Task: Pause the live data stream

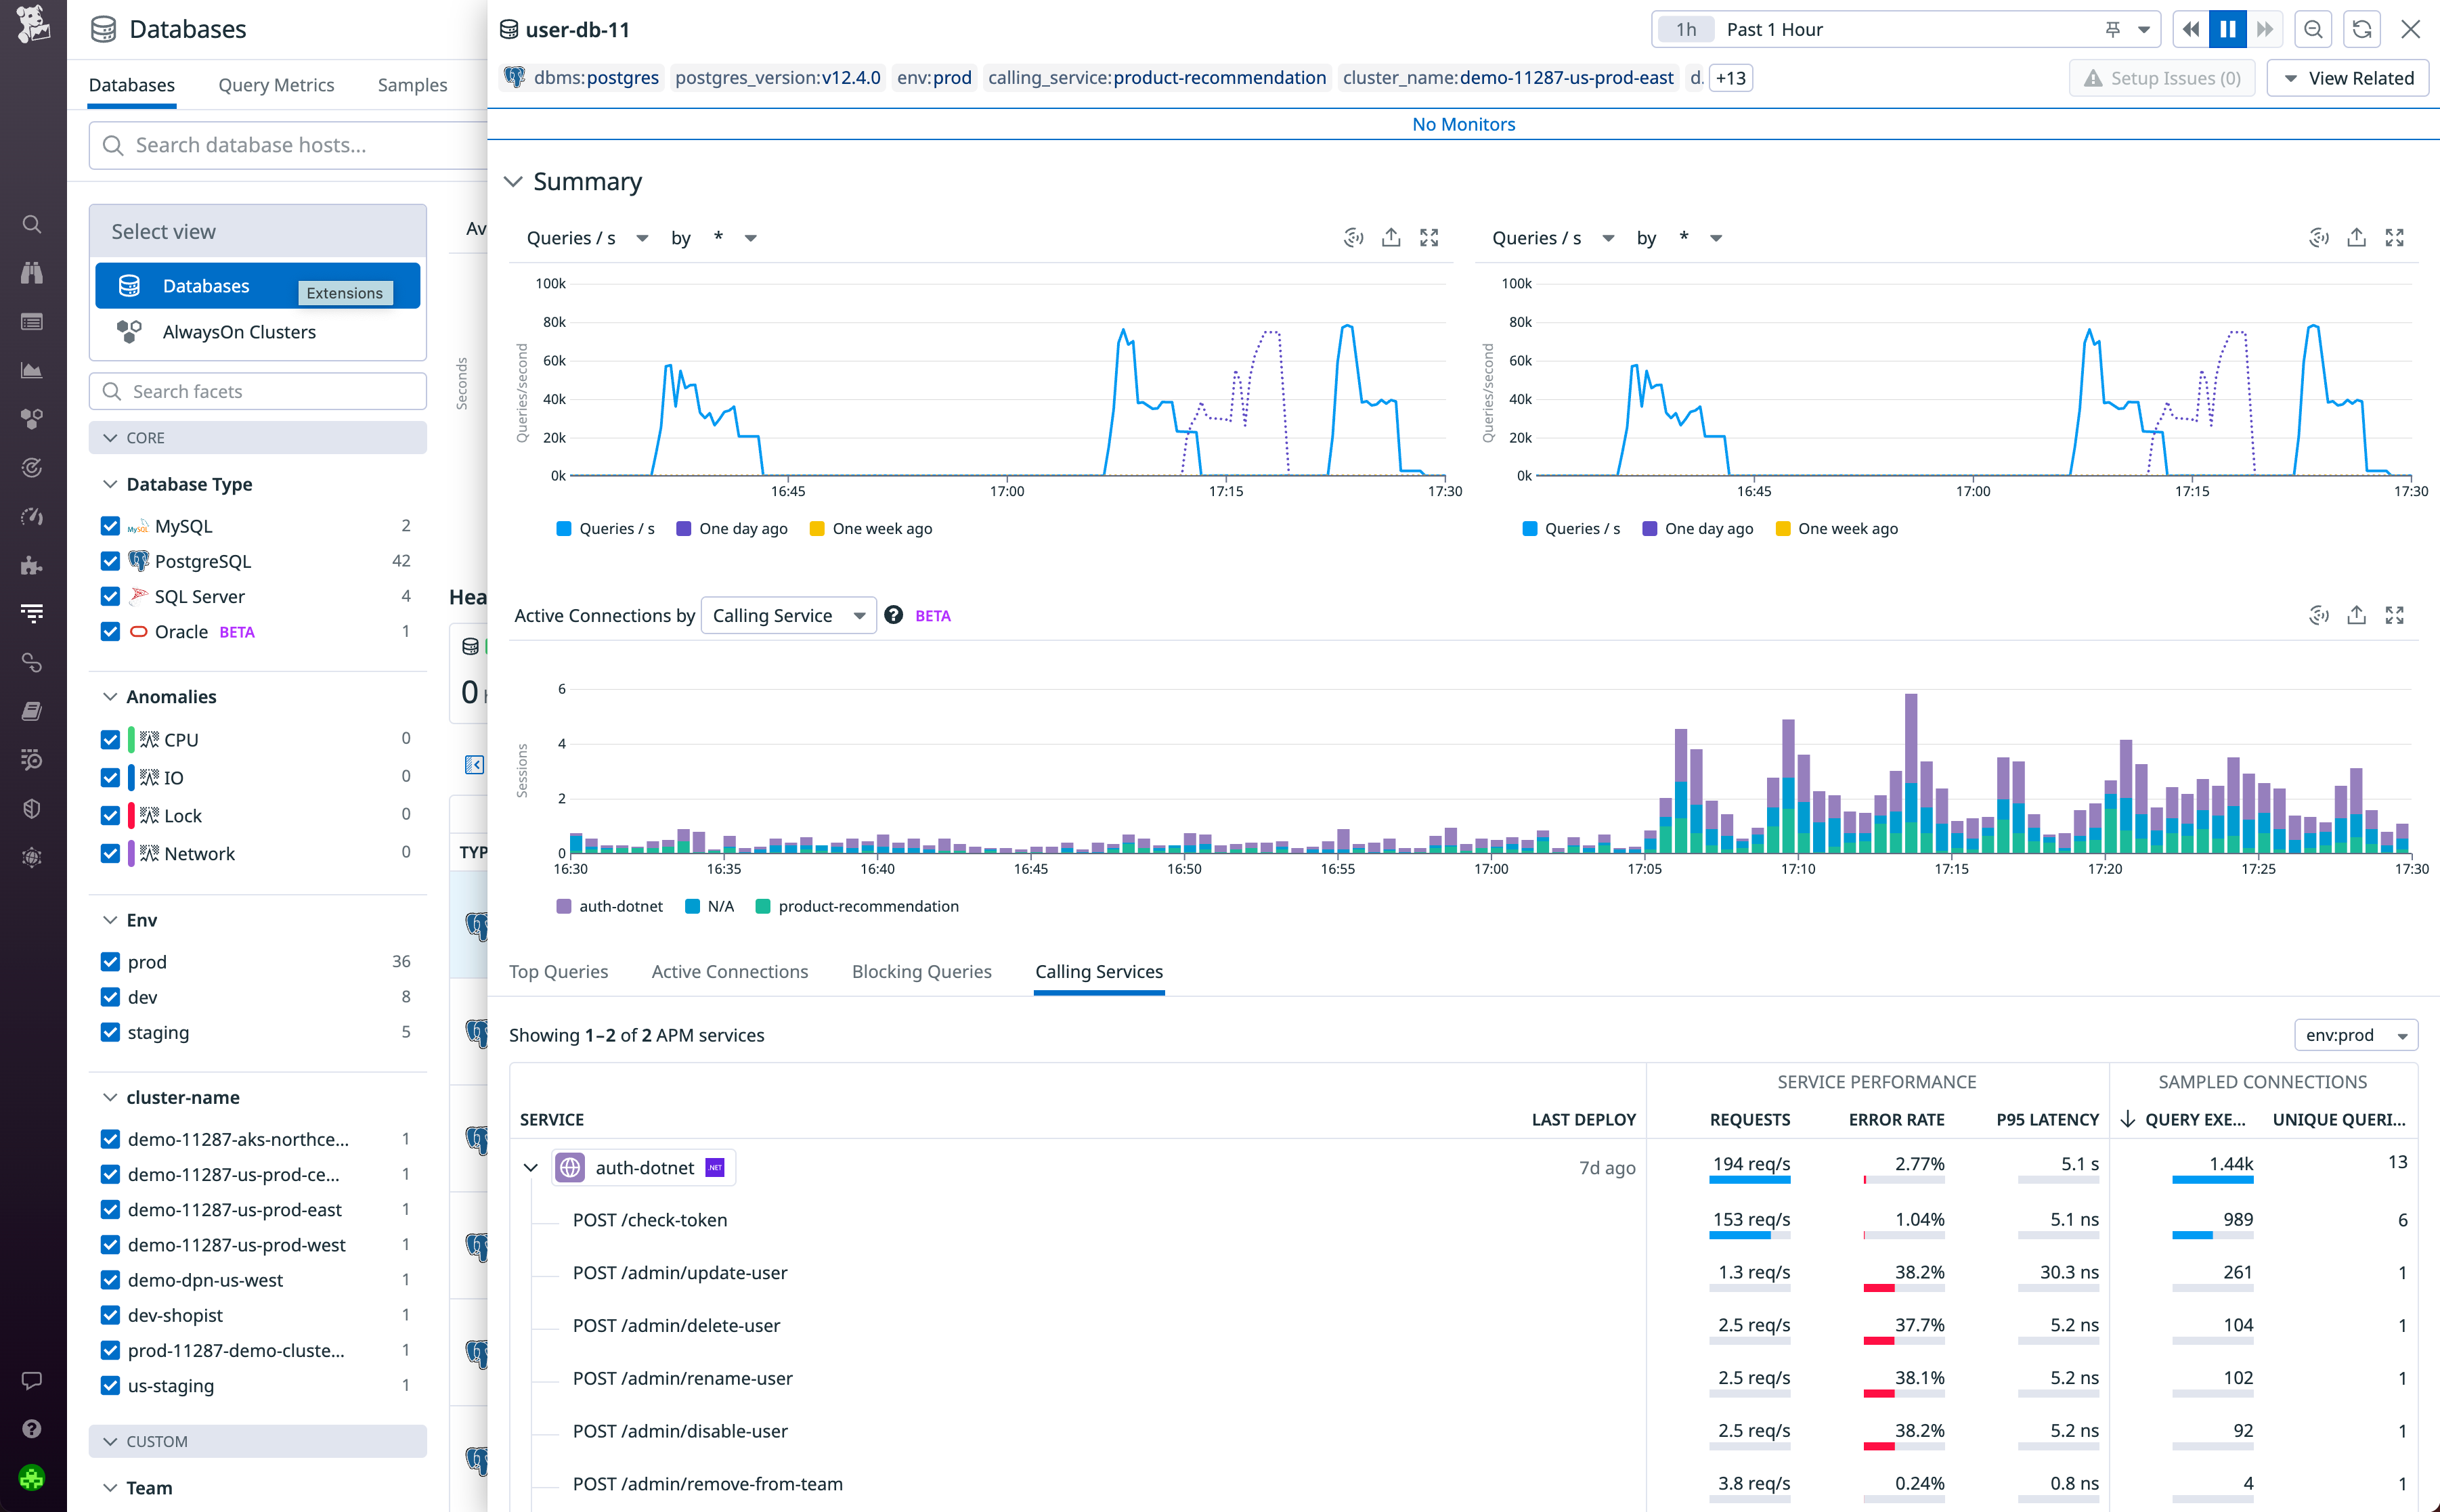Action: click(x=2227, y=29)
